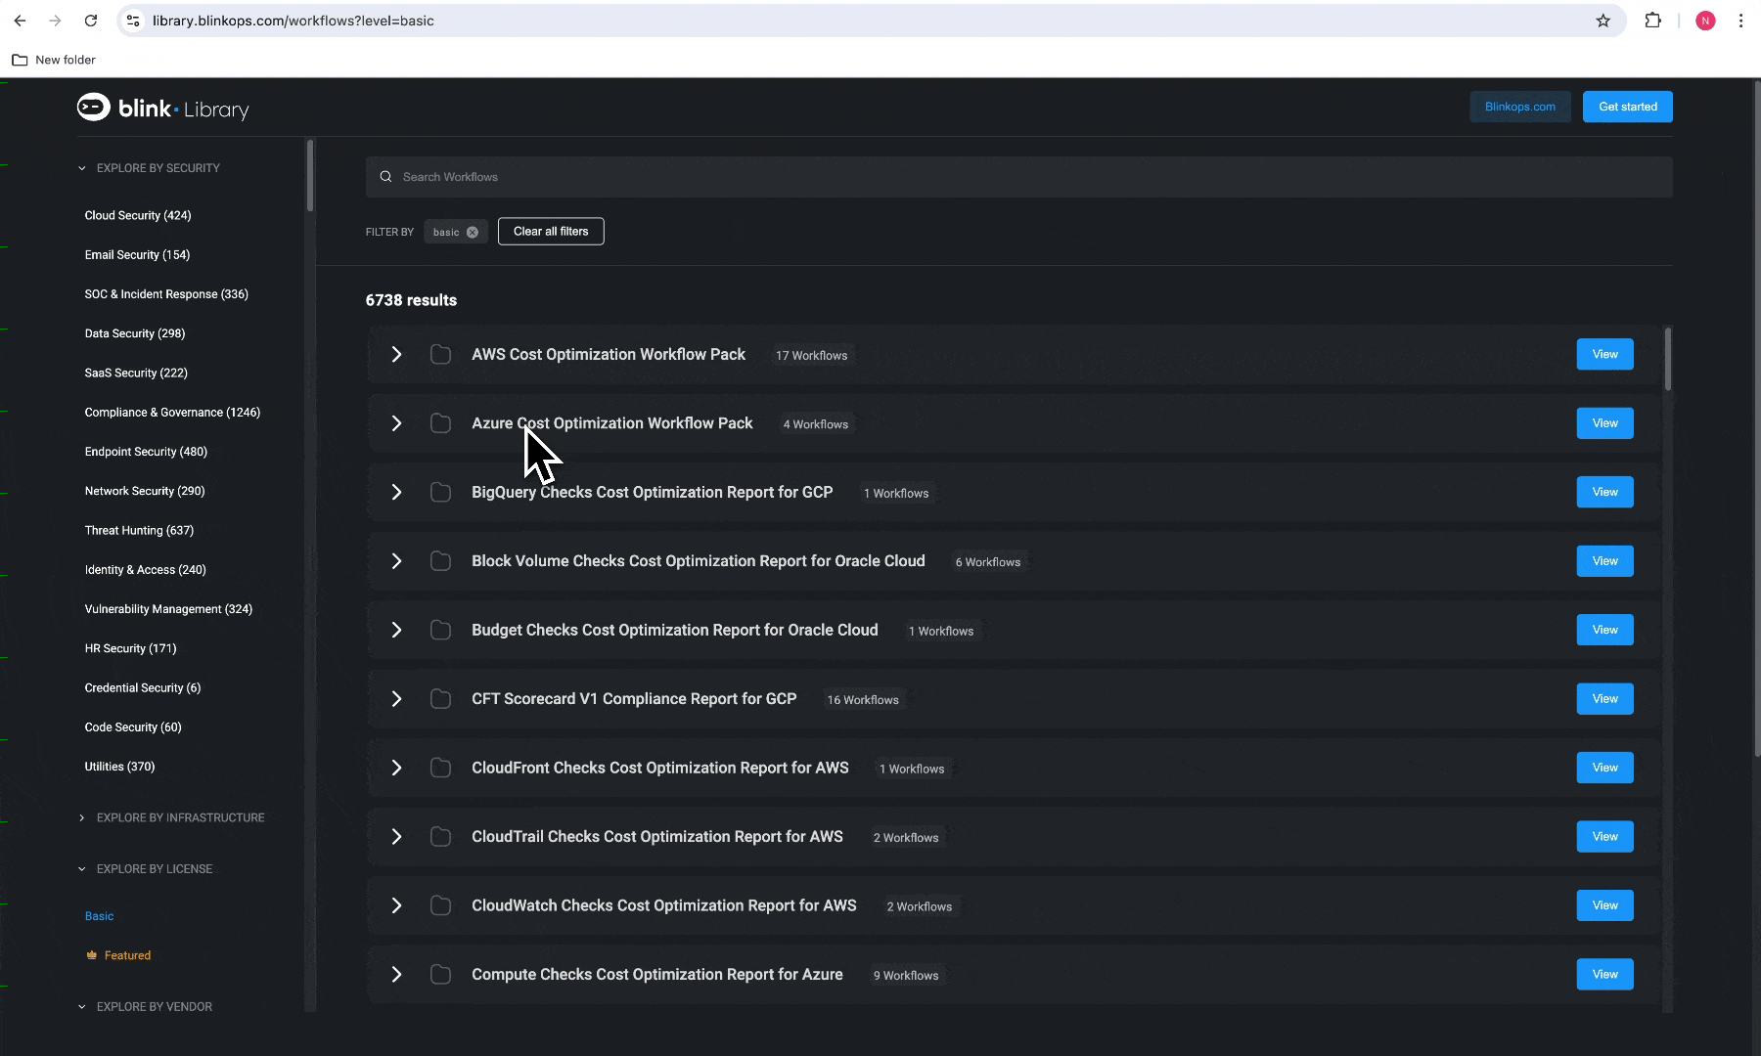Click folder icon of Compute Checks Azure report
The width and height of the screenshot is (1761, 1056).
click(x=440, y=975)
